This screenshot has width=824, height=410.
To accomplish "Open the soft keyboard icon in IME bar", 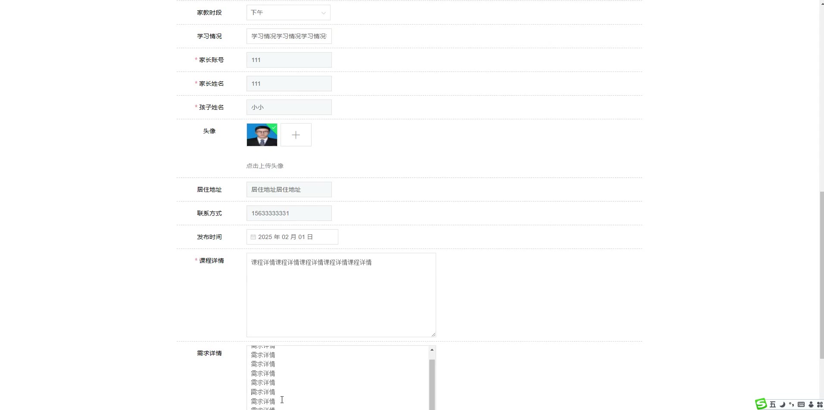I will pyautogui.click(x=801, y=404).
